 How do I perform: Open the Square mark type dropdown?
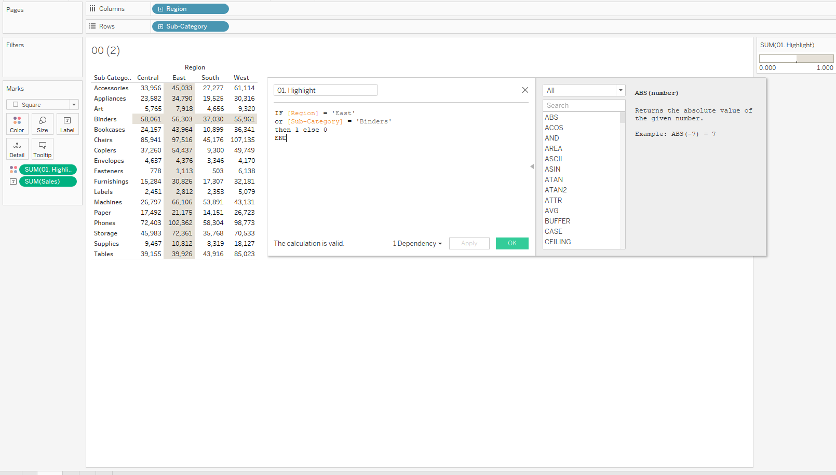tap(43, 105)
